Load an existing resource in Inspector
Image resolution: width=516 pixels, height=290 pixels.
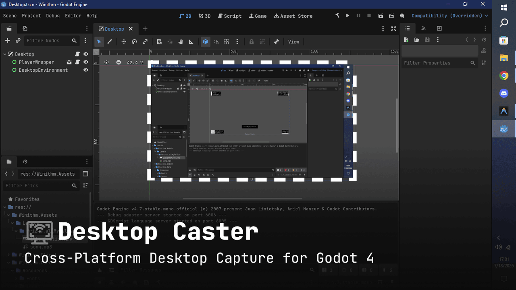pos(417,40)
